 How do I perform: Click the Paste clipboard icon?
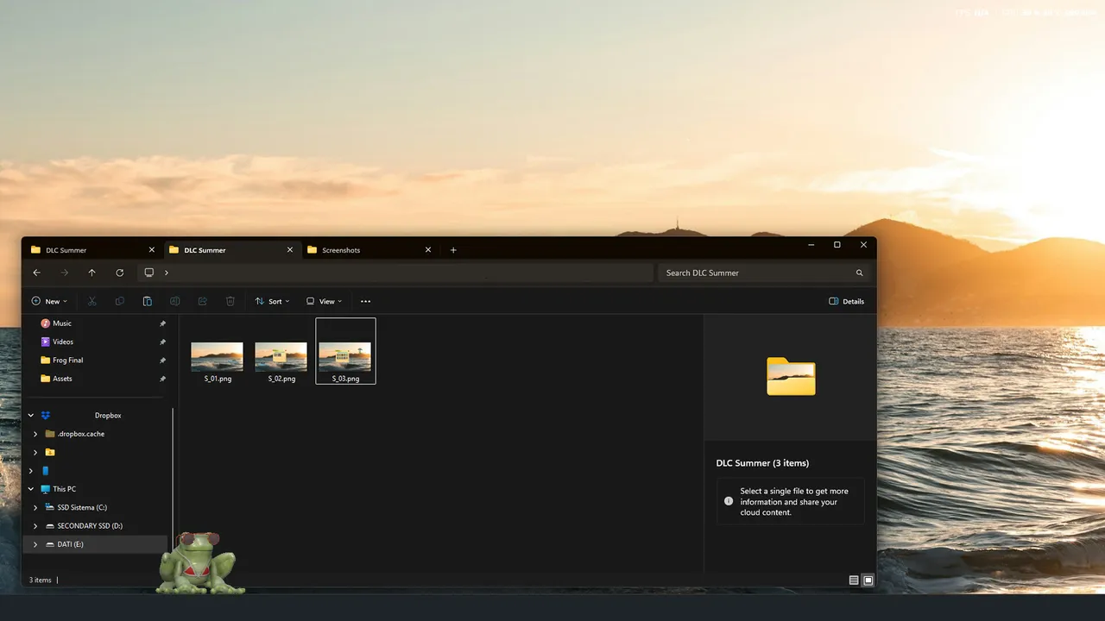point(148,301)
